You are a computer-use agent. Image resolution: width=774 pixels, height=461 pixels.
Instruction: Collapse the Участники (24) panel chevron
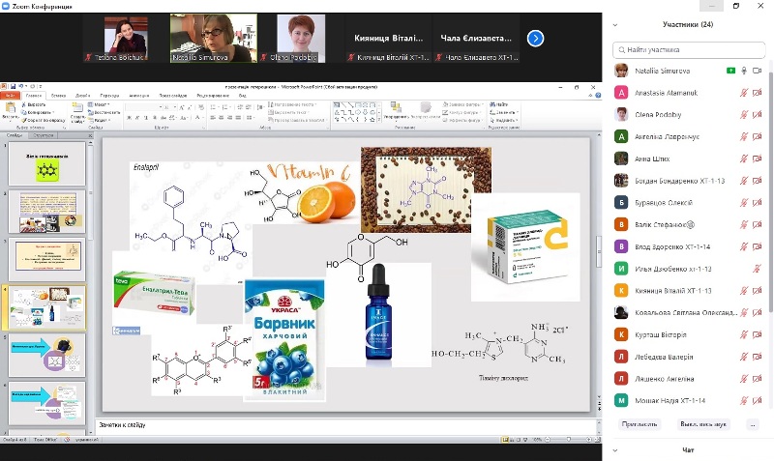pos(615,25)
